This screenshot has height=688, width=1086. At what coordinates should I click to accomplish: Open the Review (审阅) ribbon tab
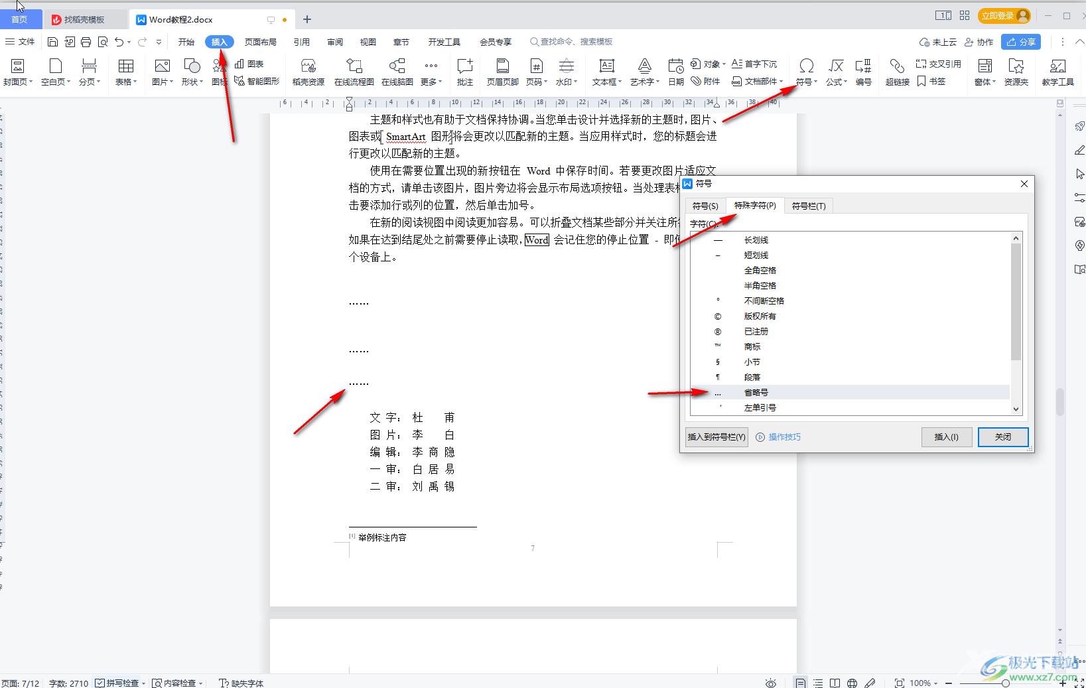point(335,42)
